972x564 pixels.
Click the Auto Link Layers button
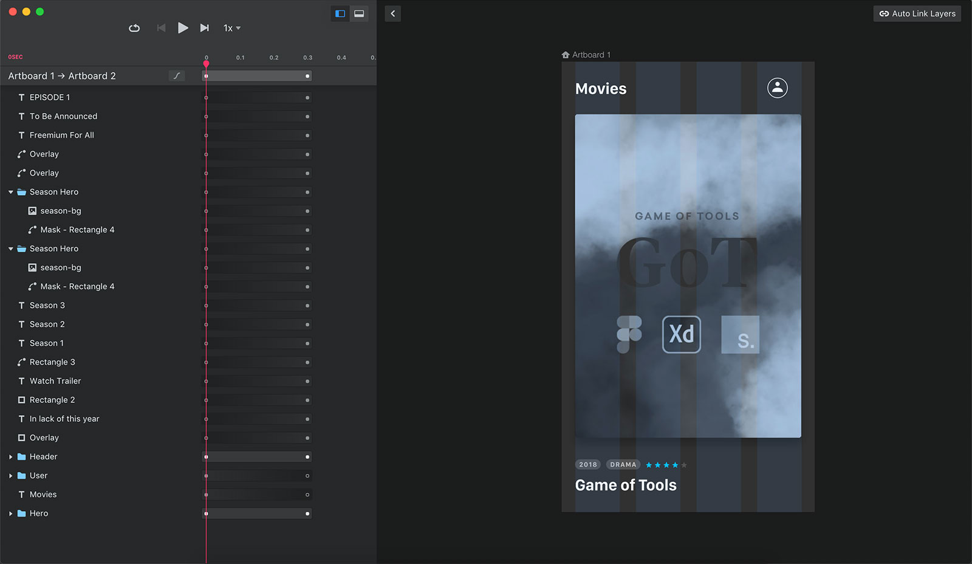[x=917, y=13]
